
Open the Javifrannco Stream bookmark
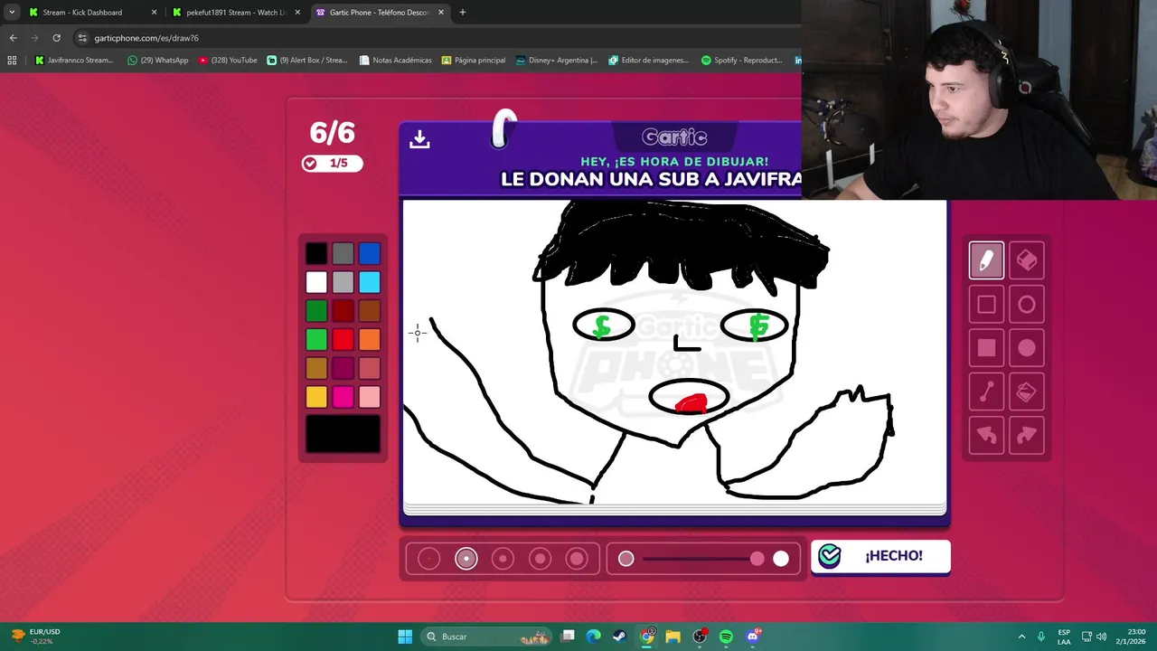click(74, 61)
